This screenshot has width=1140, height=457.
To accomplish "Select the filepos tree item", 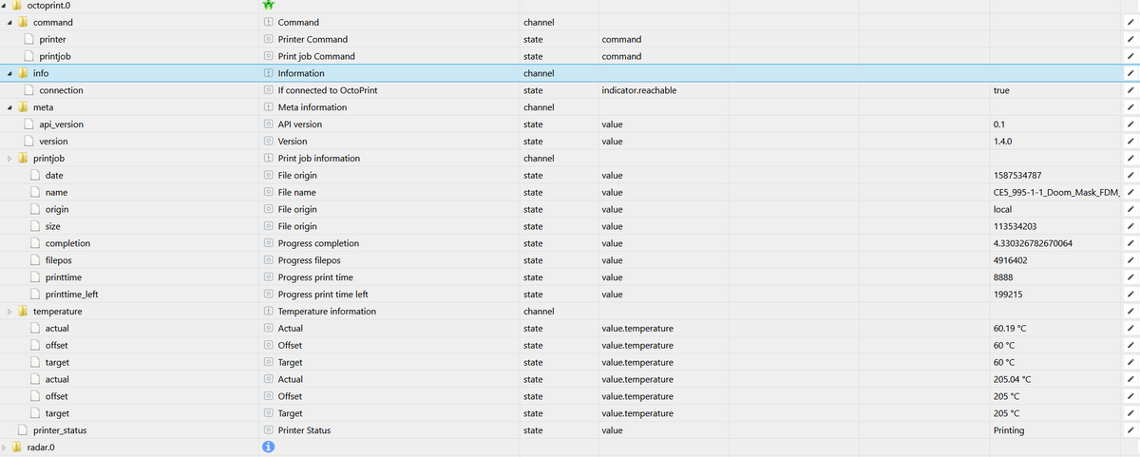I will tap(63, 260).
